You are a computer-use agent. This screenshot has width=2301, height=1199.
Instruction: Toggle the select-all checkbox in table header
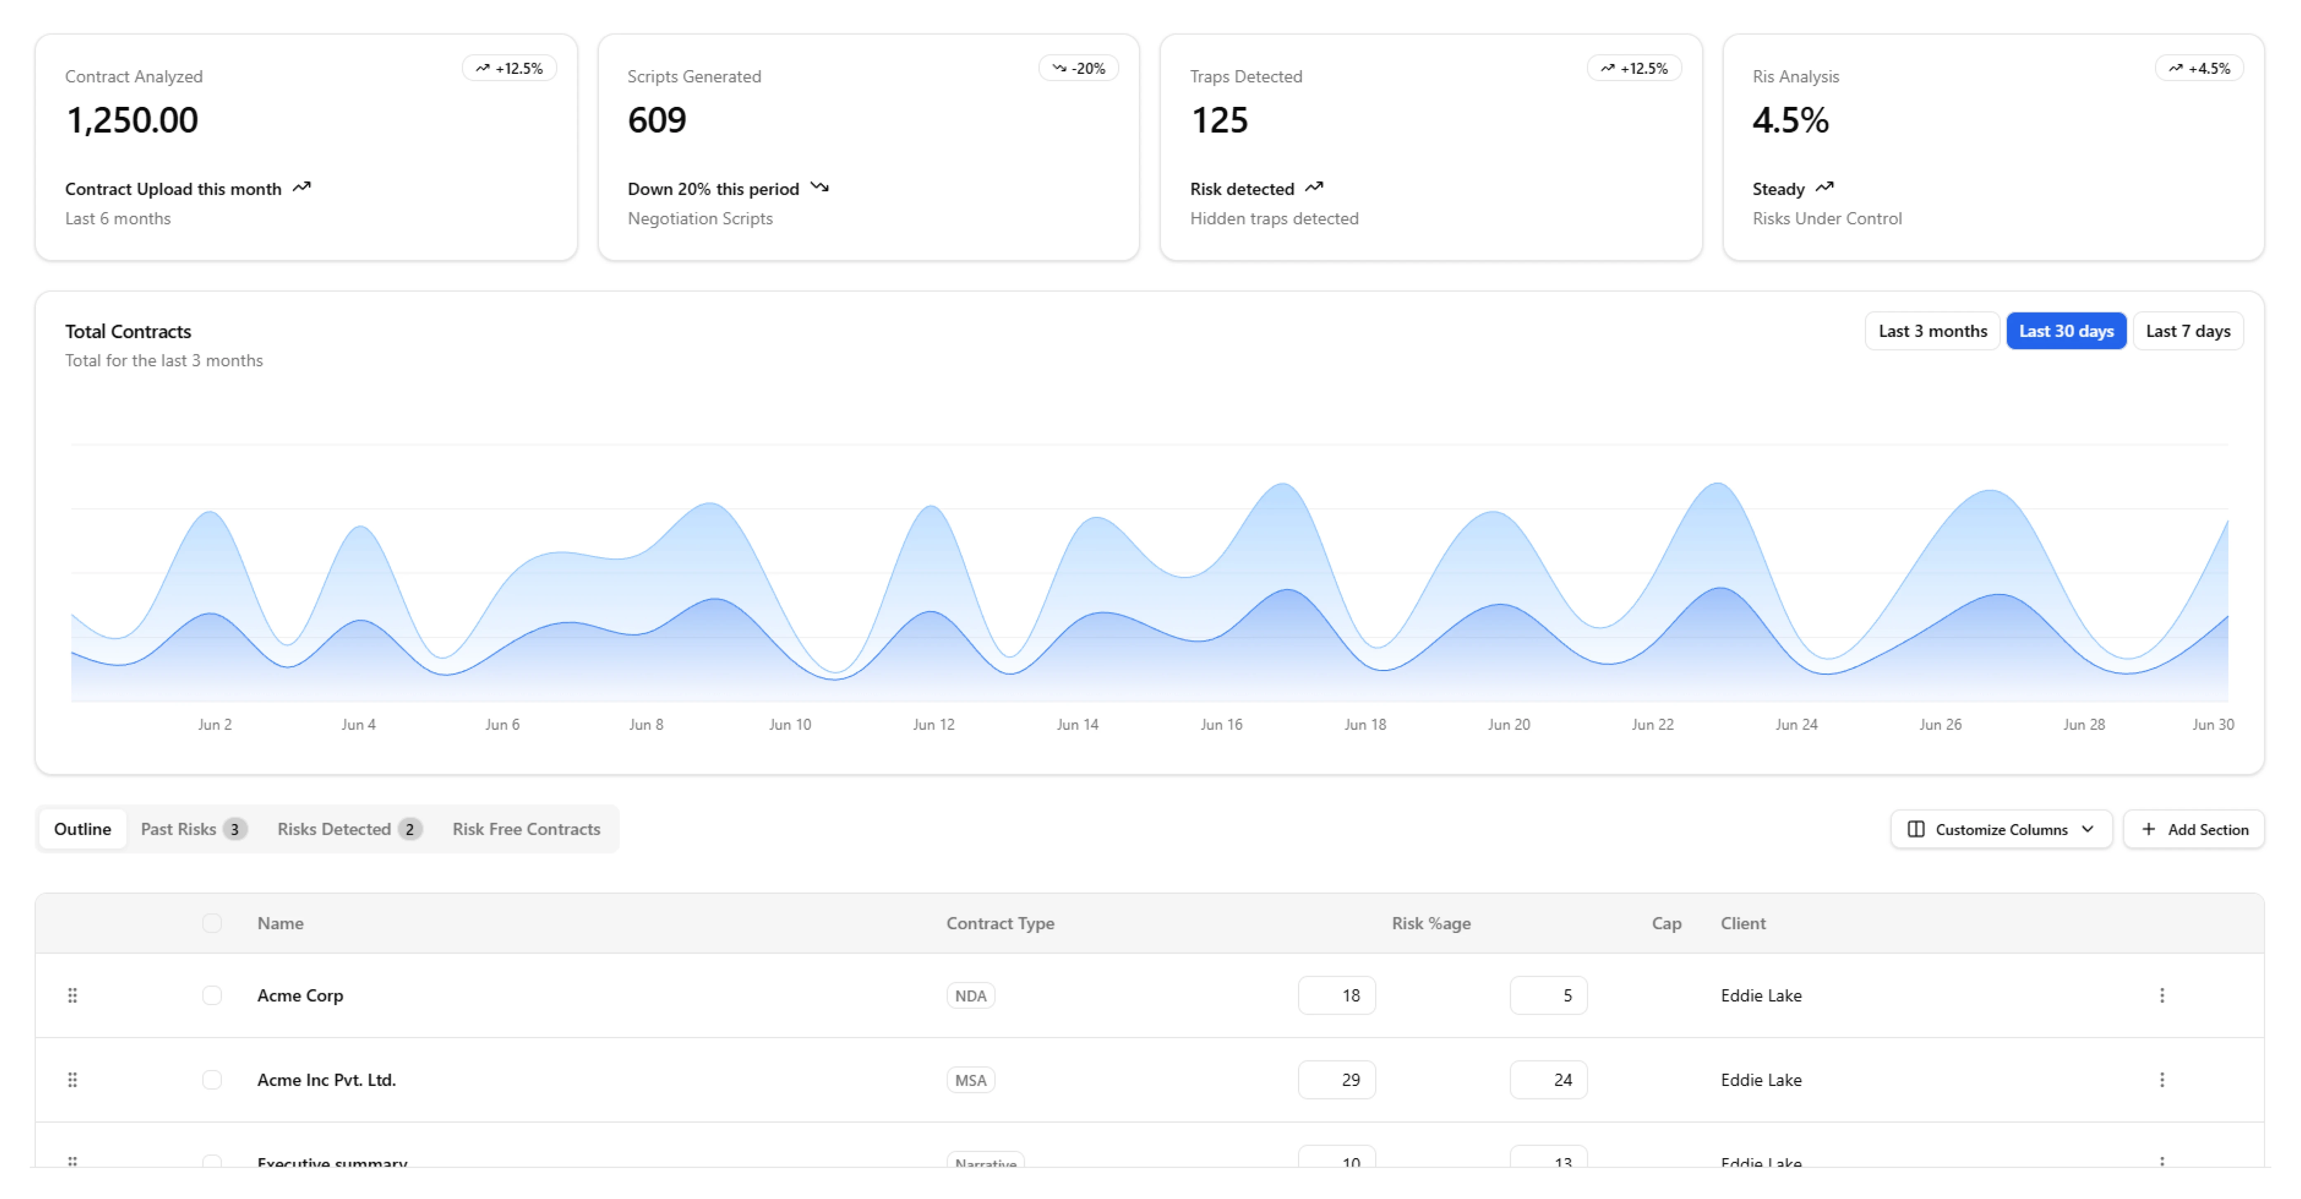tap(212, 923)
